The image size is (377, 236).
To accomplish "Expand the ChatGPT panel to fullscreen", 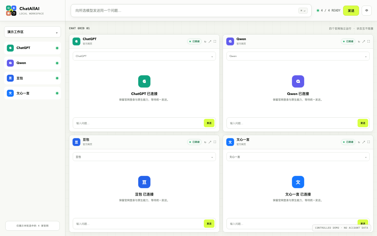I will point(215,42).
